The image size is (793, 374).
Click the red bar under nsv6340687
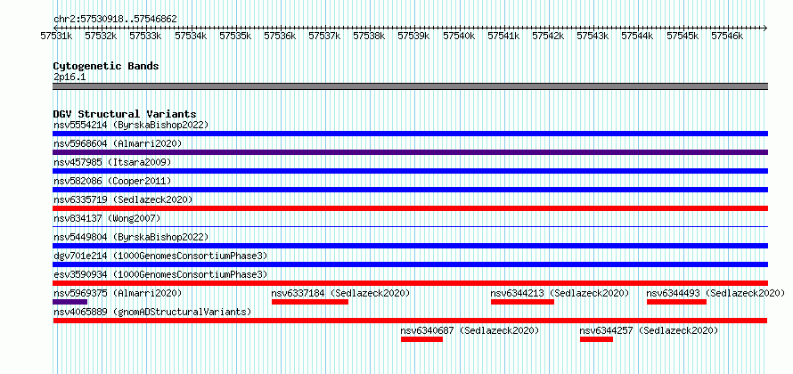[421, 339]
